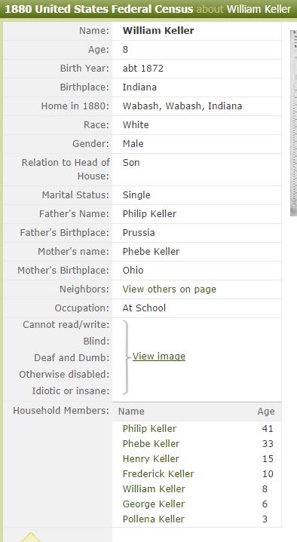The height and width of the screenshot is (542, 297).
Task: Click the bold William Keller name value
Action: tap(158, 31)
